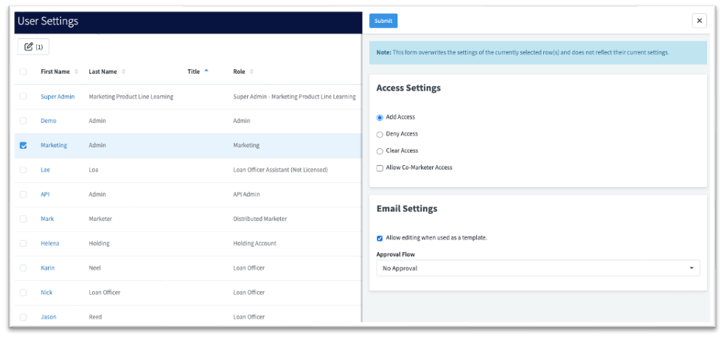724x339 pixels.
Task: Click the Email Settings heading
Action: coord(407,209)
